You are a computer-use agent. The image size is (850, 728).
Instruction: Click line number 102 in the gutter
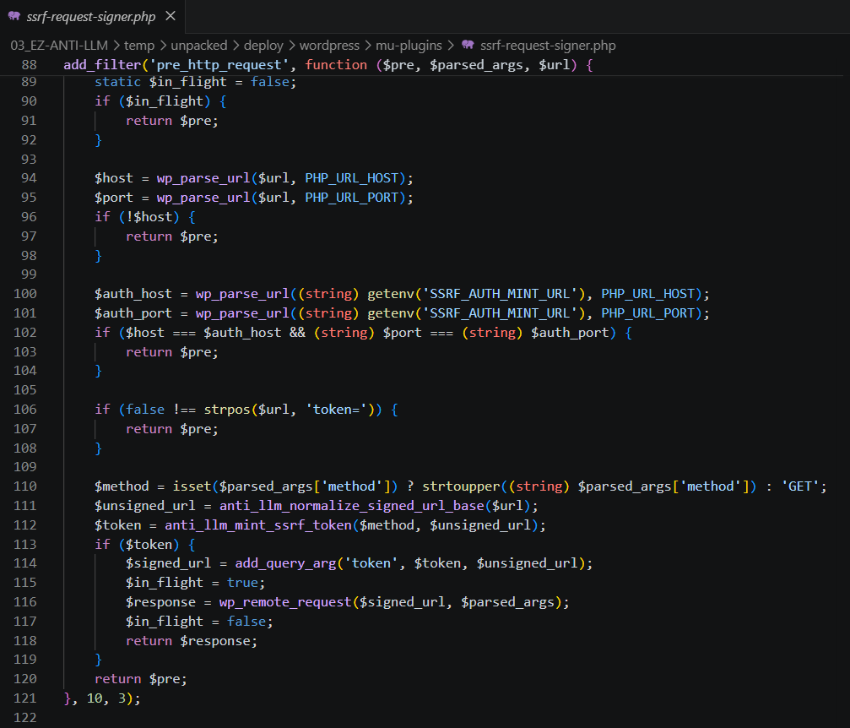[x=25, y=333]
